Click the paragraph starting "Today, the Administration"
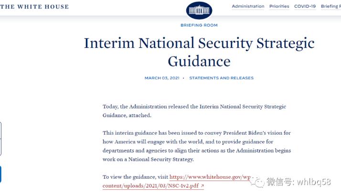The height and width of the screenshot is (194, 341). pos(194,111)
